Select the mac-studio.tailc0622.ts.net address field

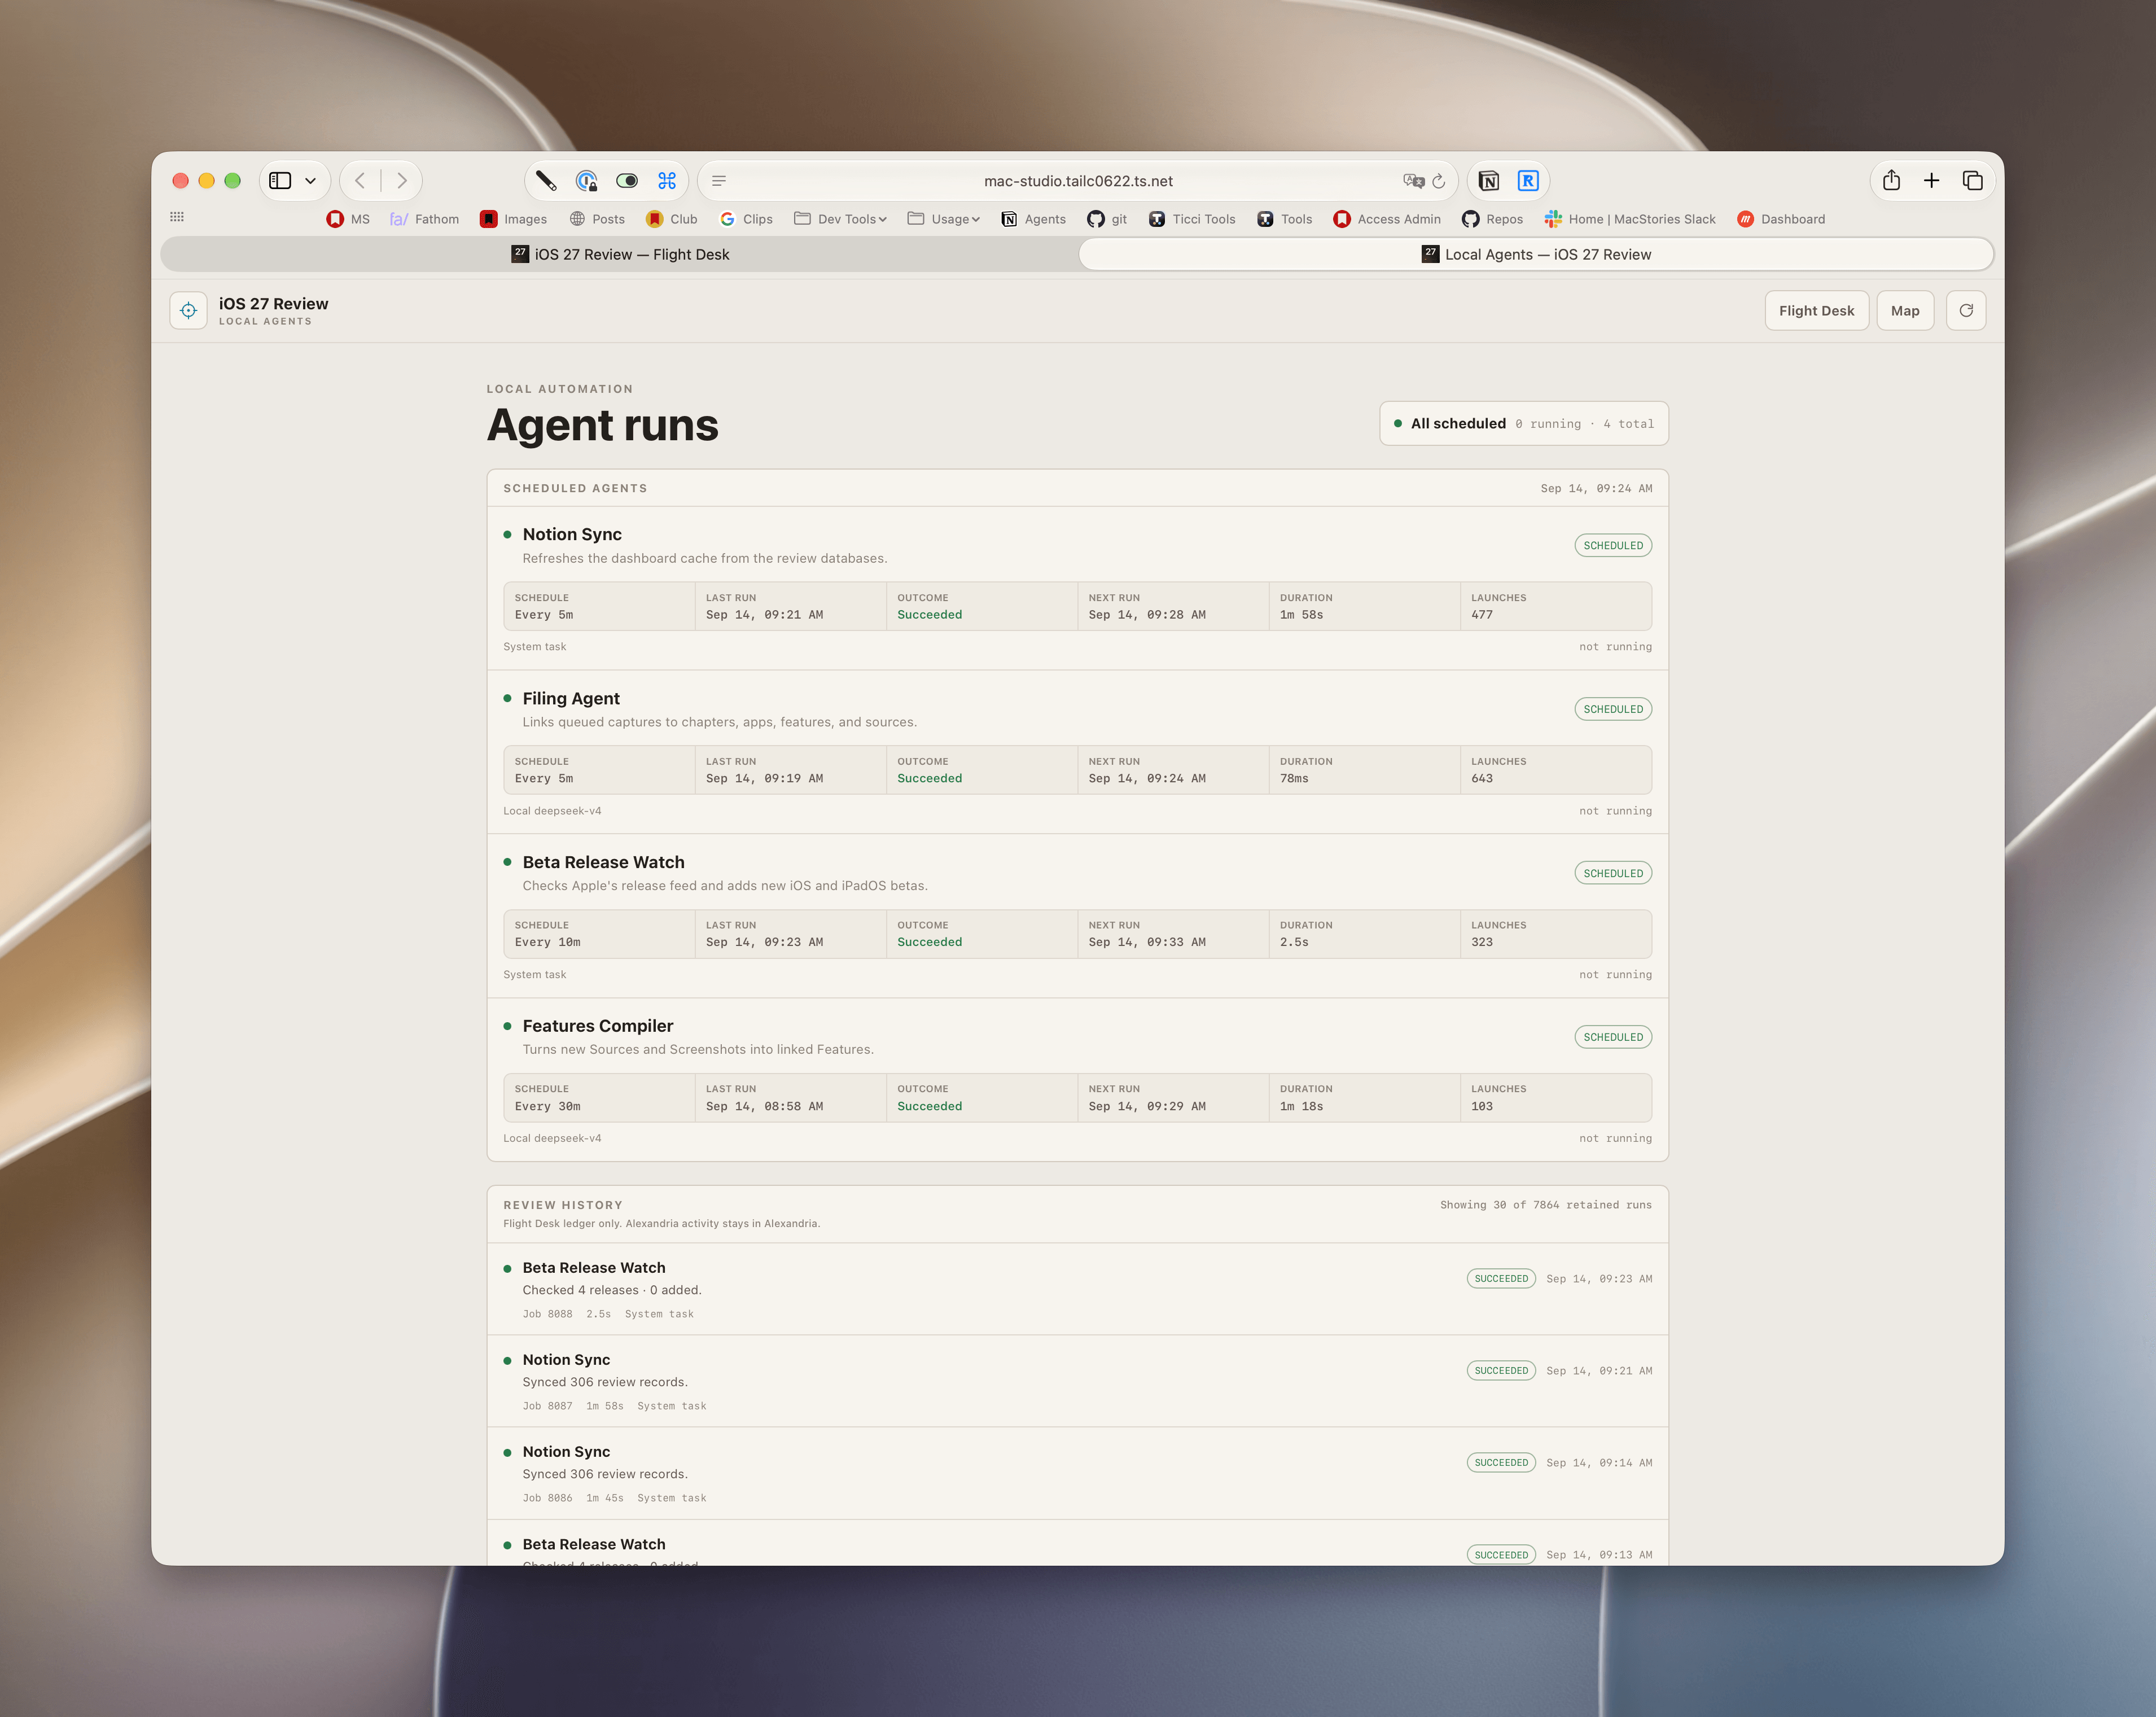click(1078, 181)
